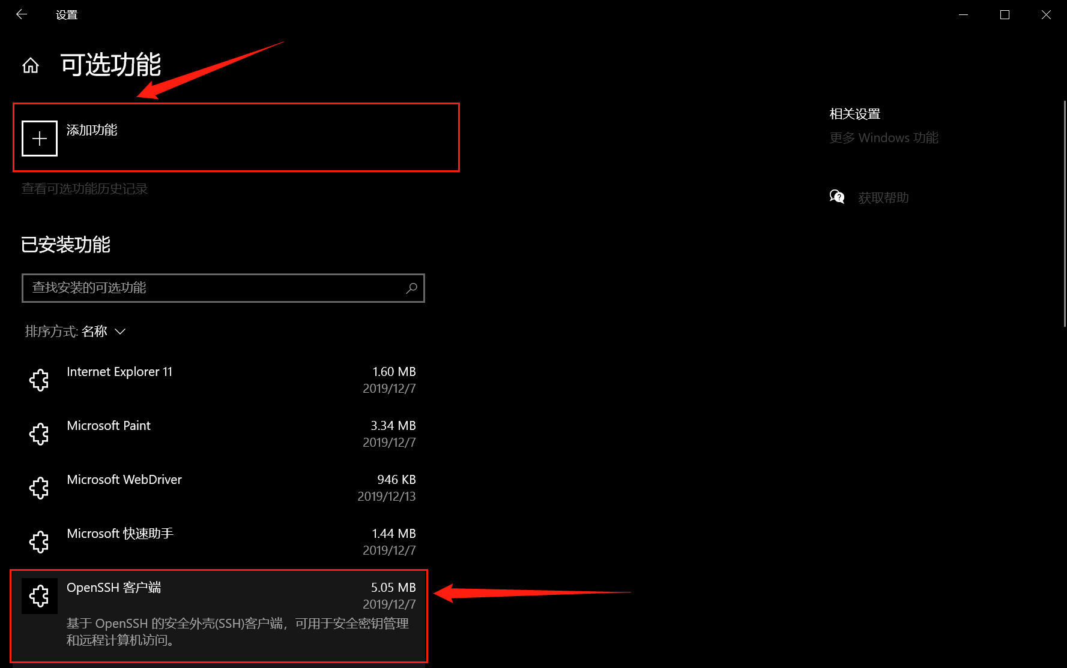The image size is (1067, 668).
Task: Select OpenSSH 客户端 feature name
Action: [x=114, y=588]
